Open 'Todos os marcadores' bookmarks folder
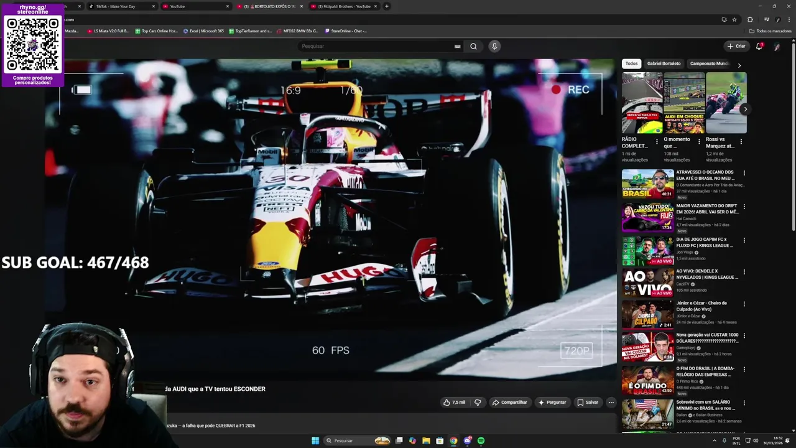The height and width of the screenshot is (448, 796). coord(770,30)
